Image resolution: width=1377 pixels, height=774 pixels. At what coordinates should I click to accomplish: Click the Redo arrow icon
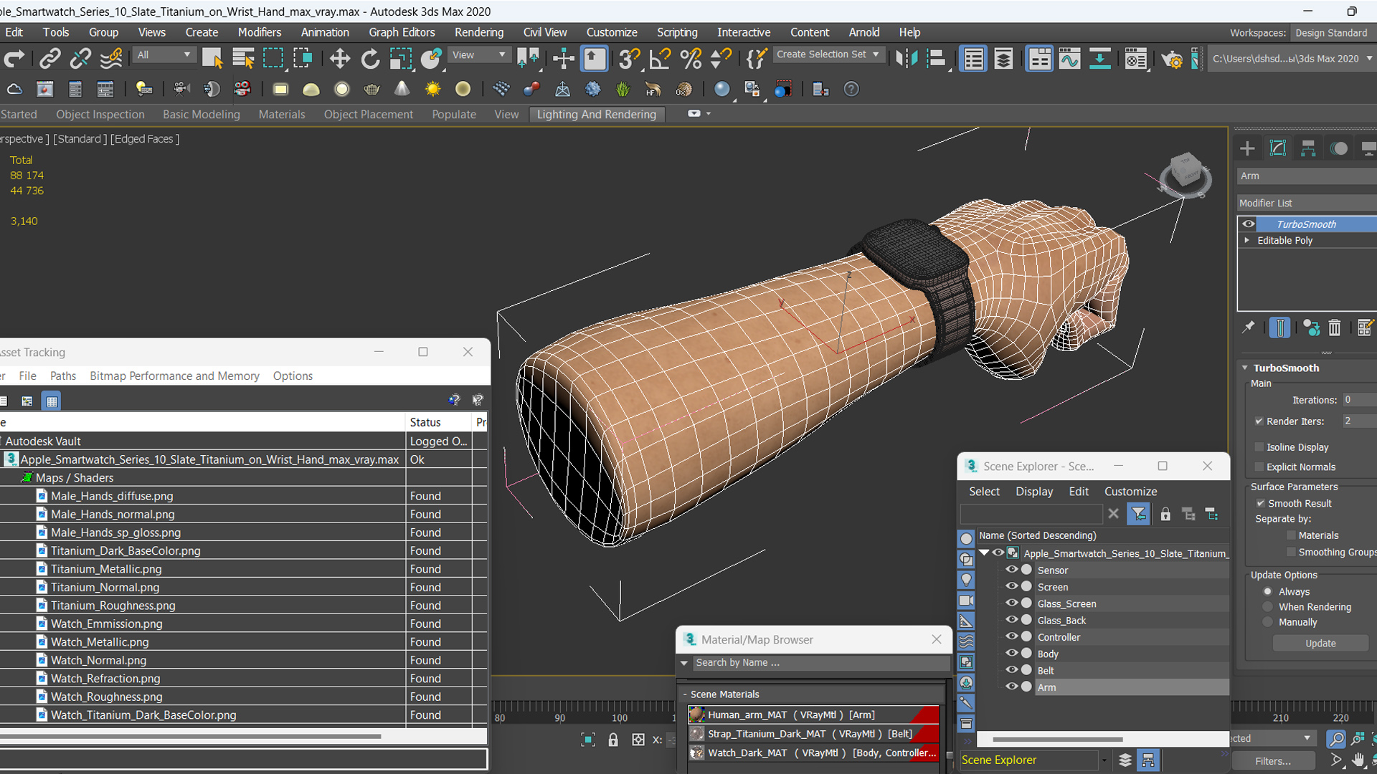[14, 58]
